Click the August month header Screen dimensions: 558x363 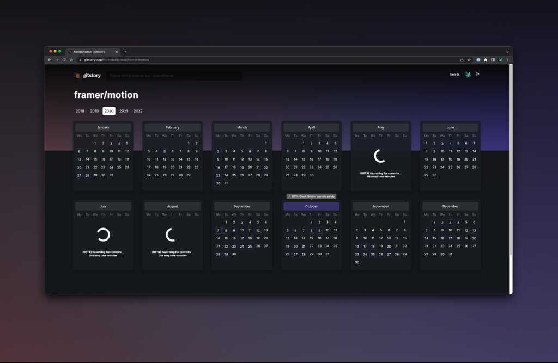pos(173,206)
